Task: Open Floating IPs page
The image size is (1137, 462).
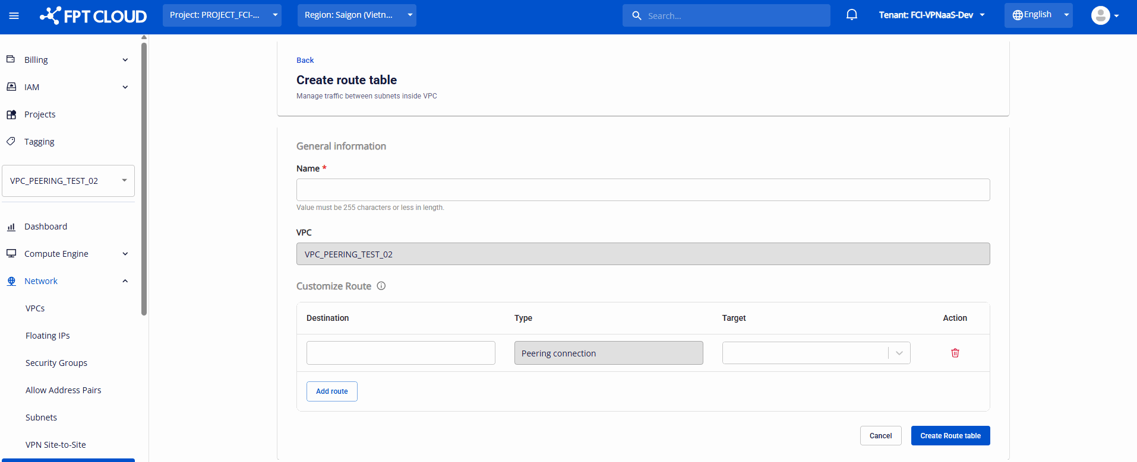Action: [48, 336]
